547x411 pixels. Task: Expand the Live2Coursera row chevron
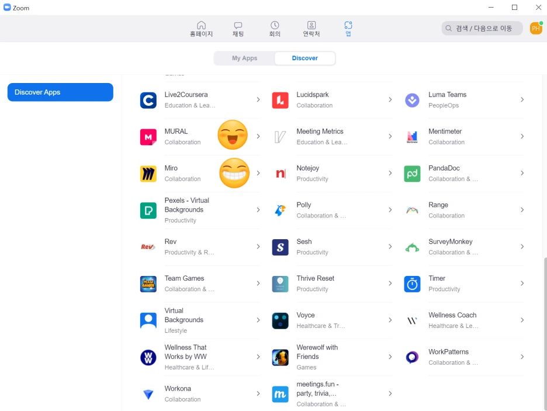click(x=258, y=99)
